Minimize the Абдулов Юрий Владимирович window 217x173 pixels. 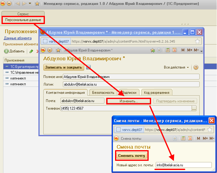[185, 32]
